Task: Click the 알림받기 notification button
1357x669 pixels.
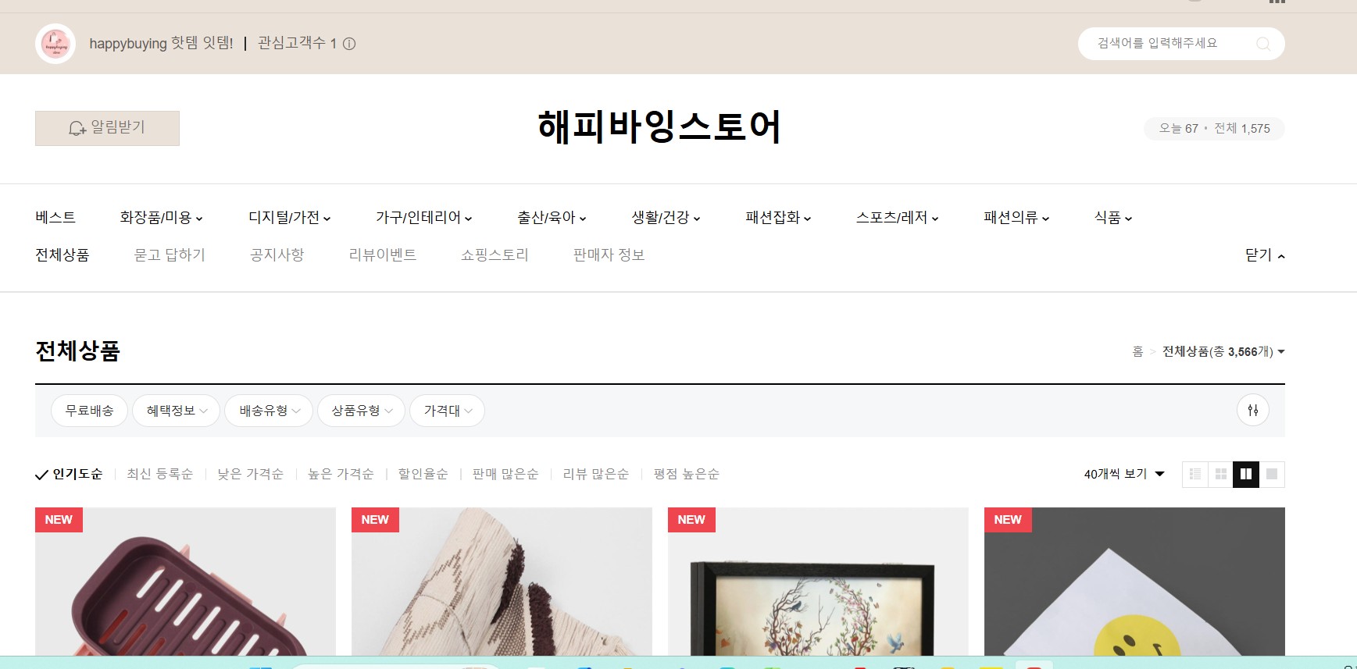Action: pyautogui.click(x=107, y=128)
